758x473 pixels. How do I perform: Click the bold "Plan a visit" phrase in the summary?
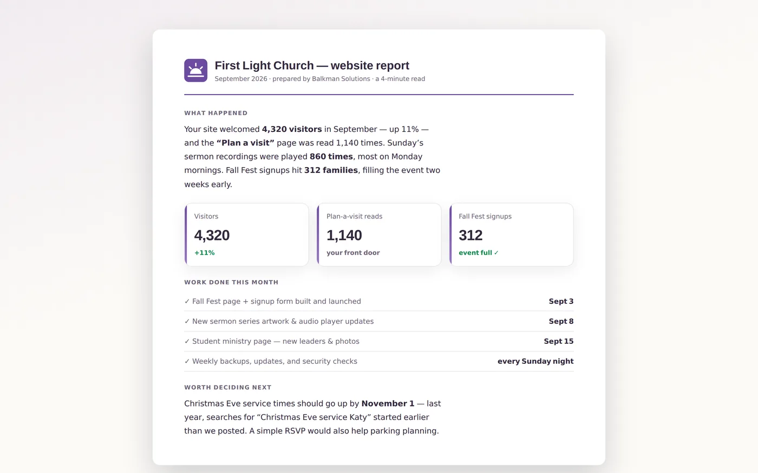(x=245, y=143)
